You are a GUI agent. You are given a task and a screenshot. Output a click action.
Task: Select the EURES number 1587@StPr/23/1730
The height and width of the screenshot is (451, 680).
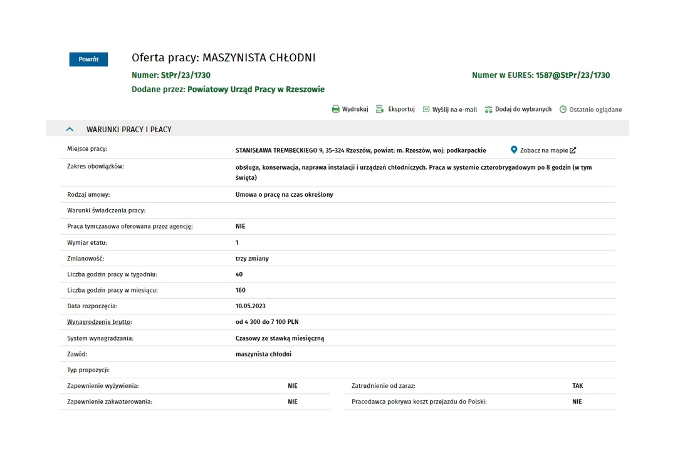572,75
